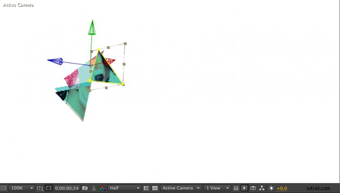Take a snapshot with camera icon
The image size is (340, 193).
click(x=85, y=188)
